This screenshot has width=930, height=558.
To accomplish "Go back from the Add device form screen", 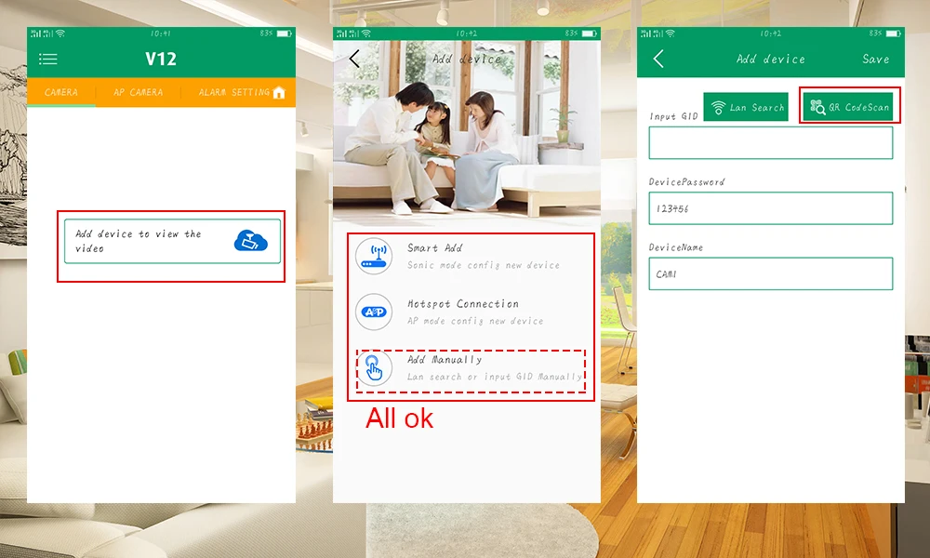I will [x=658, y=59].
